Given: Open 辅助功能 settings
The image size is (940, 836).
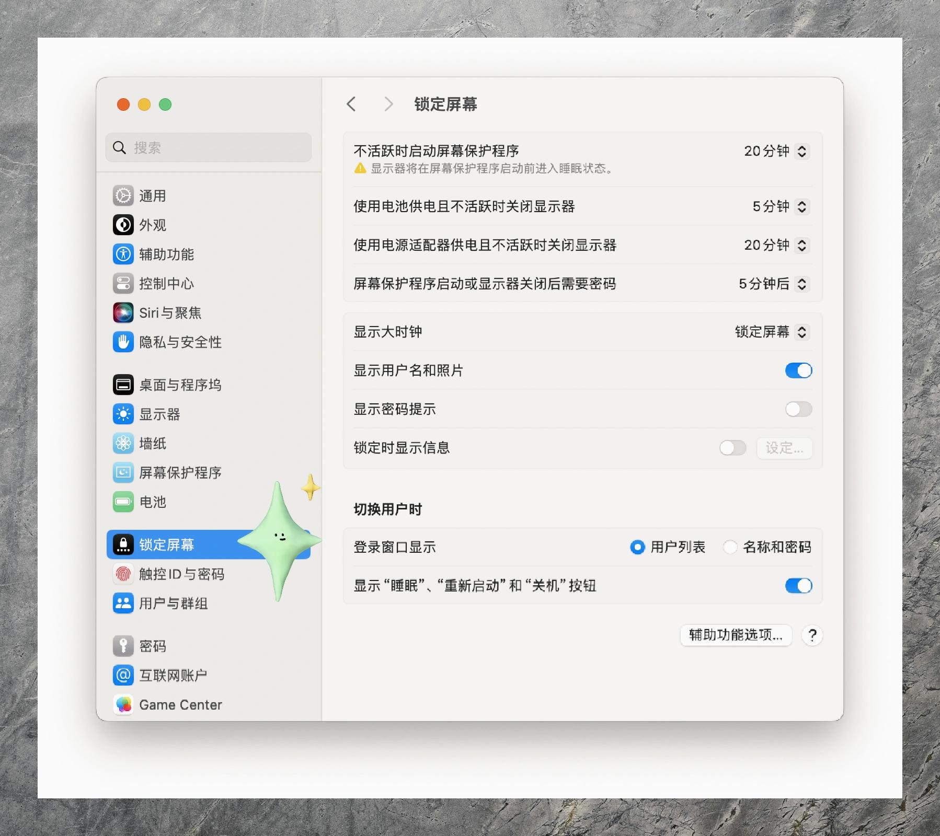Looking at the screenshot, I should (166, 254).
